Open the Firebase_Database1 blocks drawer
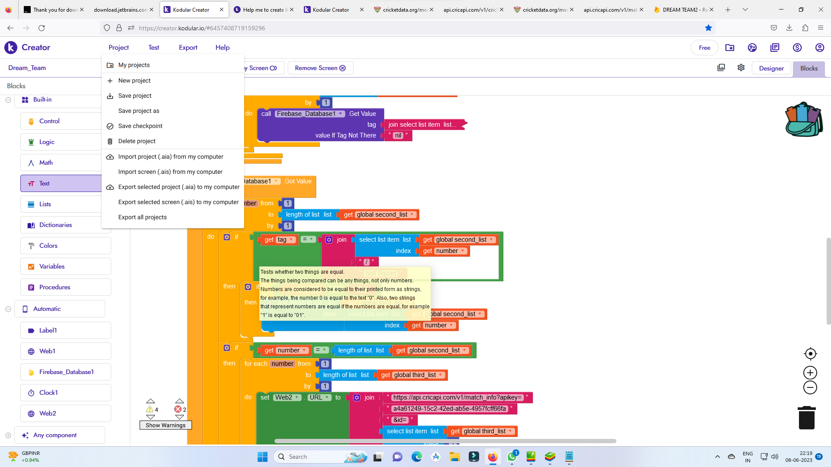This screenshot has width=831, height=467. click(66, 372)
